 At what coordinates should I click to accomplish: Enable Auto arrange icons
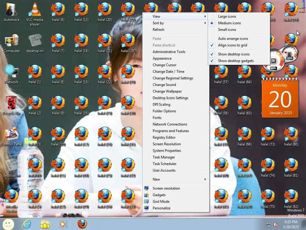(239, 39)
